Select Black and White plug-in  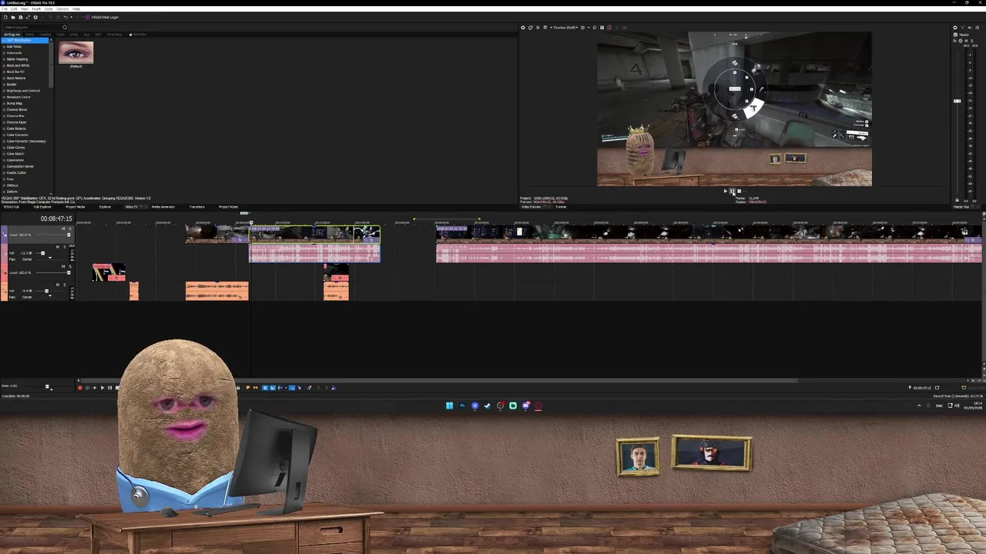click(x=18, y=65)
